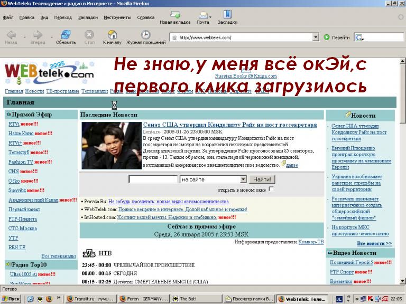Image resolution: width=406 pixels, height=304 pixels.
Task: Open the Закладки menu in menu bar
Action: (x=88, y=17)
